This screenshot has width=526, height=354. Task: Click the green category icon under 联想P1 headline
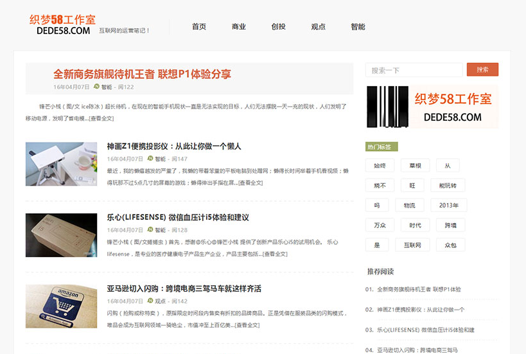click(x=96, y=86)
